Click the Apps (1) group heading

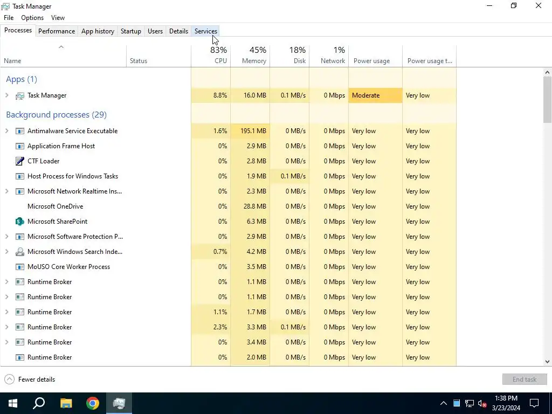tap(22, 79)
